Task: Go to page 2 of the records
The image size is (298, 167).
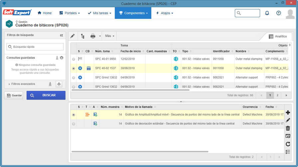Action: click(277, 95)
